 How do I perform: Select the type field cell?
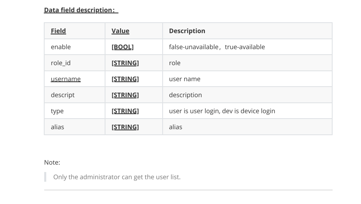click(x=75, y=111)
